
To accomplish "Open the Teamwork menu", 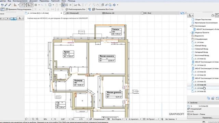I will coord(55,1).
